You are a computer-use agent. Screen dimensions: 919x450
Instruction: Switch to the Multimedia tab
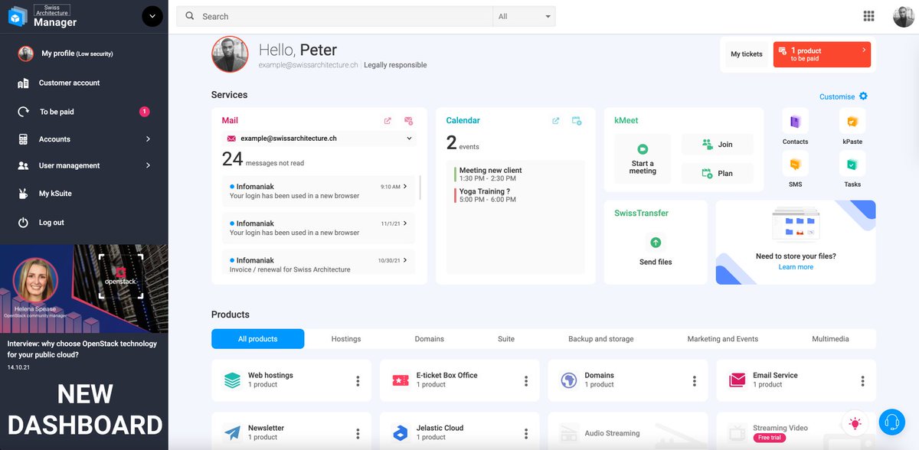(x=831, y=338)
